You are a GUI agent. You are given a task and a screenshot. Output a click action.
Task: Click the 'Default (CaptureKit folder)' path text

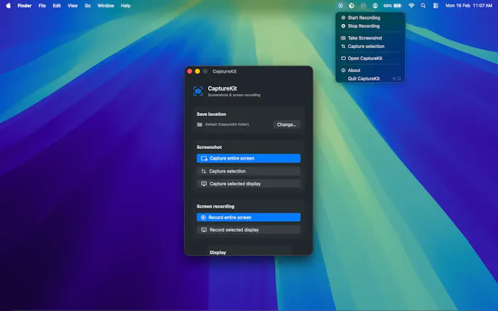click(227, 124)
